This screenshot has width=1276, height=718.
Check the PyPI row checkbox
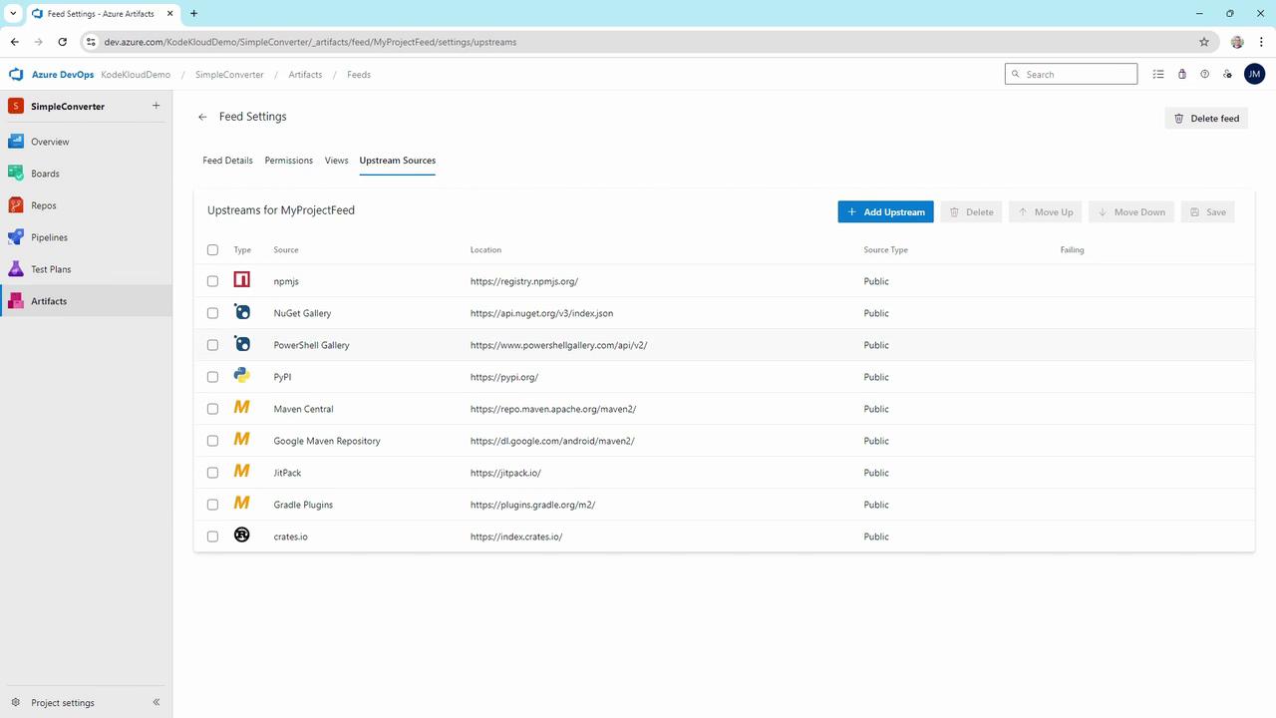click(212, 377)
